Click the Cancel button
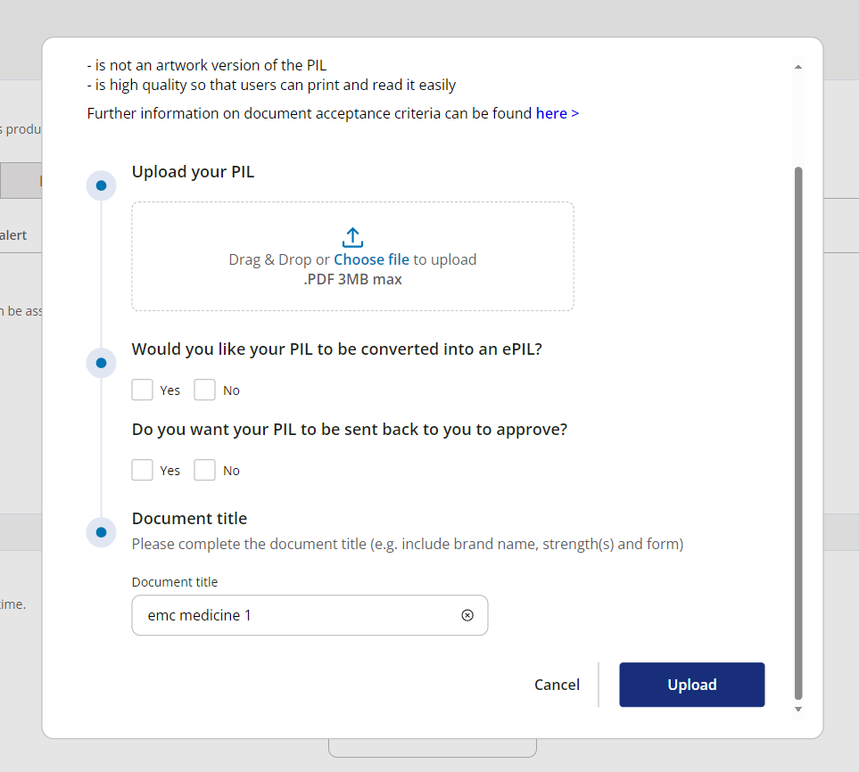859x772 pixels. (557, 685)
